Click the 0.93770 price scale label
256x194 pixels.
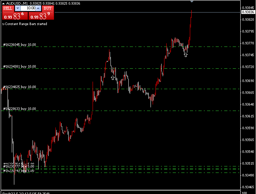(248, 43)
